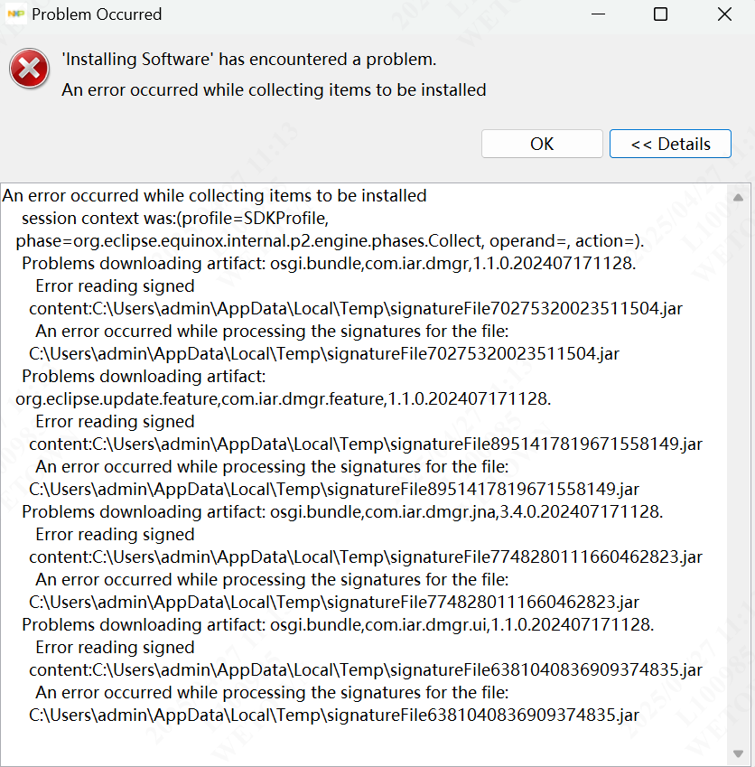755x767 pixels.
Task: Click the org.eclipse.update.feature,com.iar.dmgr.feature line
Action: click(x=284, y=398)
